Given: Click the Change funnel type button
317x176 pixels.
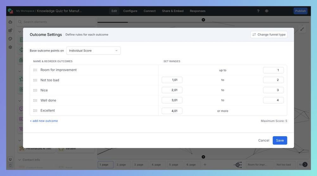Looking at the screenshot, I should click(x=269, y=35).
